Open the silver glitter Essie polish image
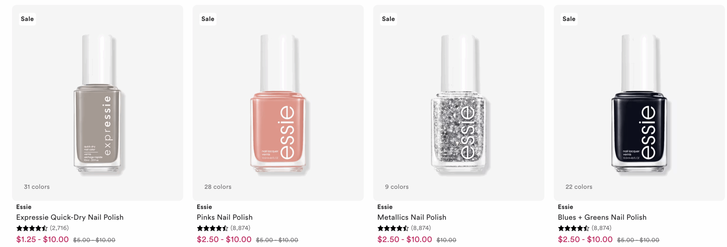The height and width of the screenshot is (247, 727). click(x=458, y=104)
